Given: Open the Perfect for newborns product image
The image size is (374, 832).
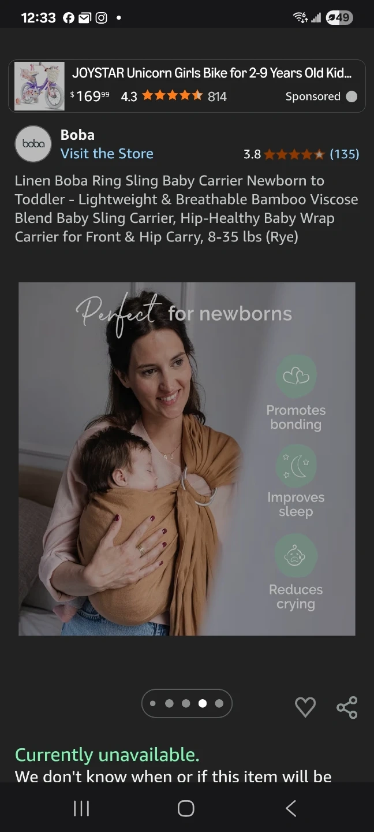Looking at the screenshot, I should pos(187,459).
